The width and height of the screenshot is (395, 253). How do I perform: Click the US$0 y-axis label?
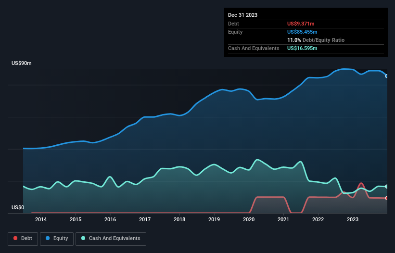[x=18, y=207]
